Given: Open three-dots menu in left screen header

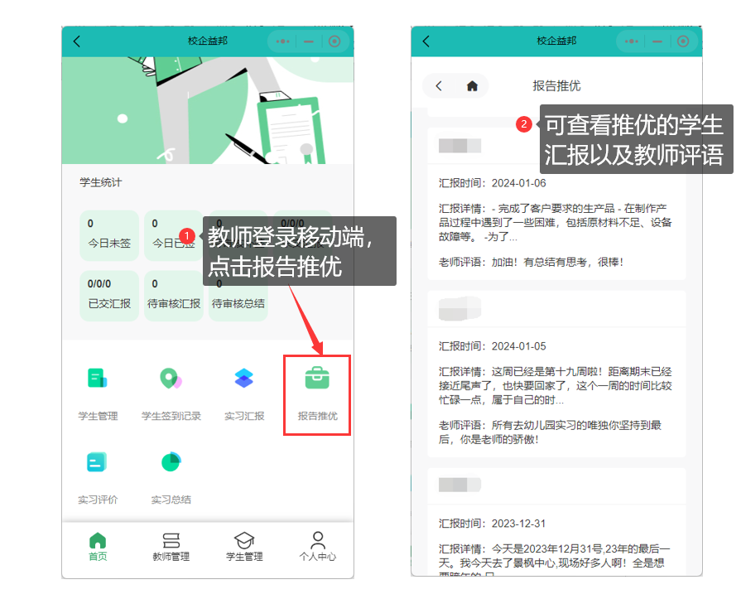Looking at the screenshot, I should 283,41.
